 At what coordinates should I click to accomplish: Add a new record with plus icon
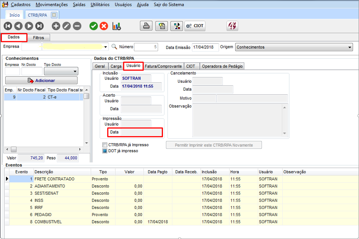click(x=56, y=26)
